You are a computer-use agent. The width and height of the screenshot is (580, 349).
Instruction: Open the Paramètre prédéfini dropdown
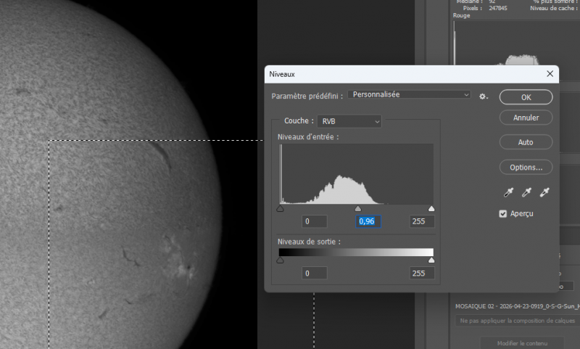point(409,95)
